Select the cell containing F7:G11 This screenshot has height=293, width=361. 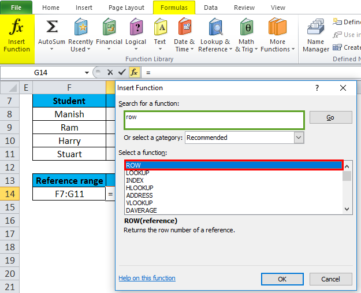point(69,194)
